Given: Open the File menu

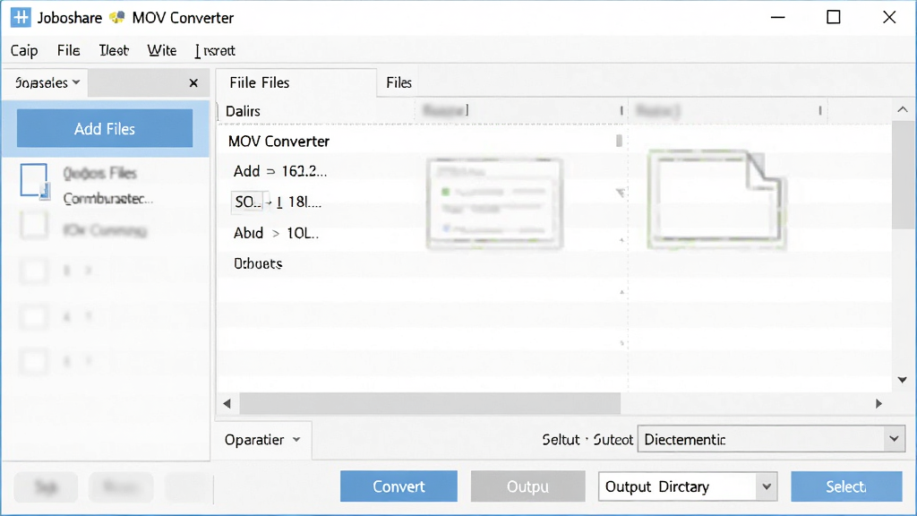Looking at the screenshot, I should [x=68, y=51].
